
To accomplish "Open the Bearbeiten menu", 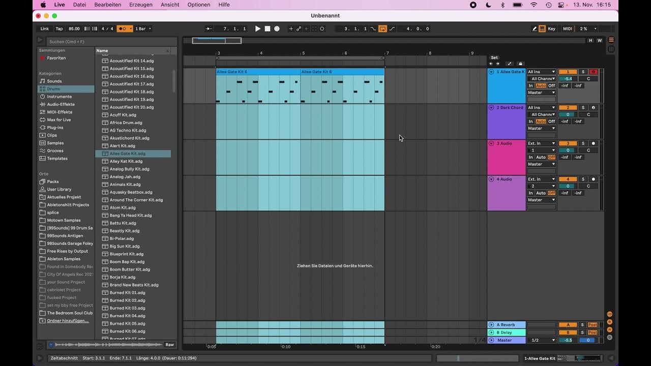I will [x=108, y=5].
